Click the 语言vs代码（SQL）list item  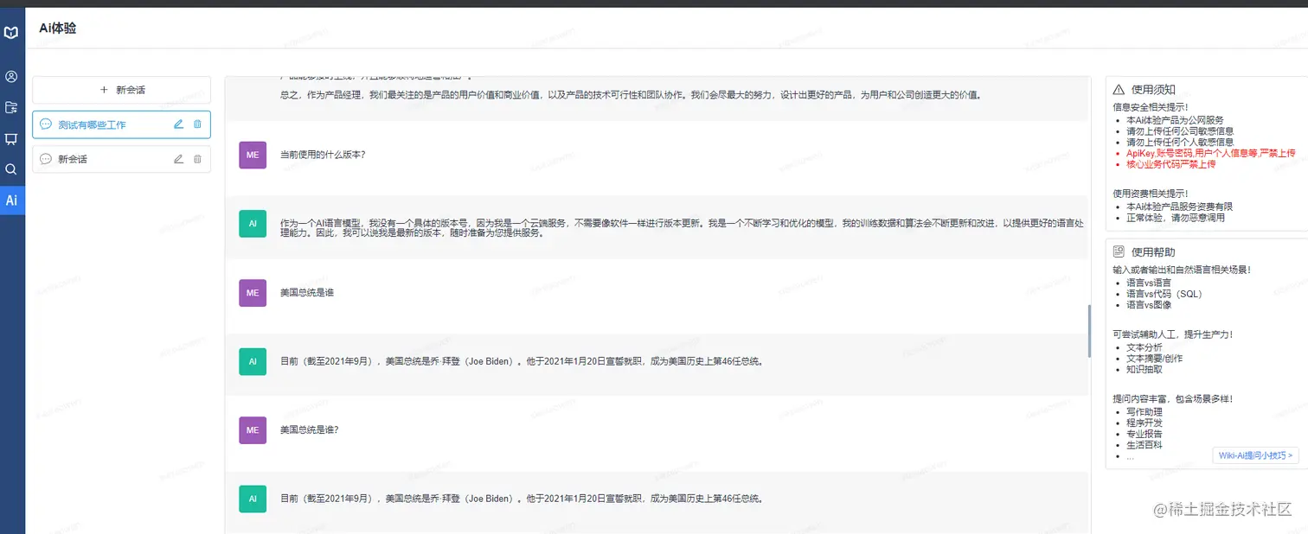pyautogui.click(x=1164, y=294)
